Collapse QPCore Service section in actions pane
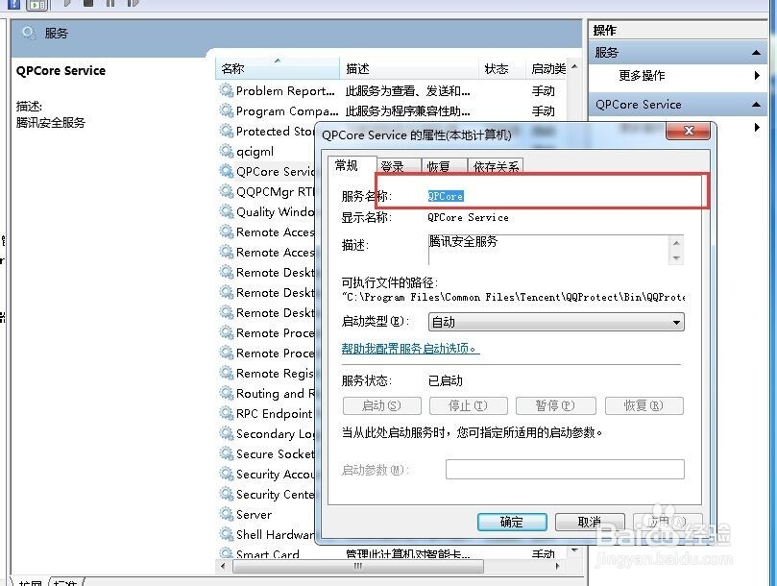Screen dimensions: 777x586 (756, 105)
